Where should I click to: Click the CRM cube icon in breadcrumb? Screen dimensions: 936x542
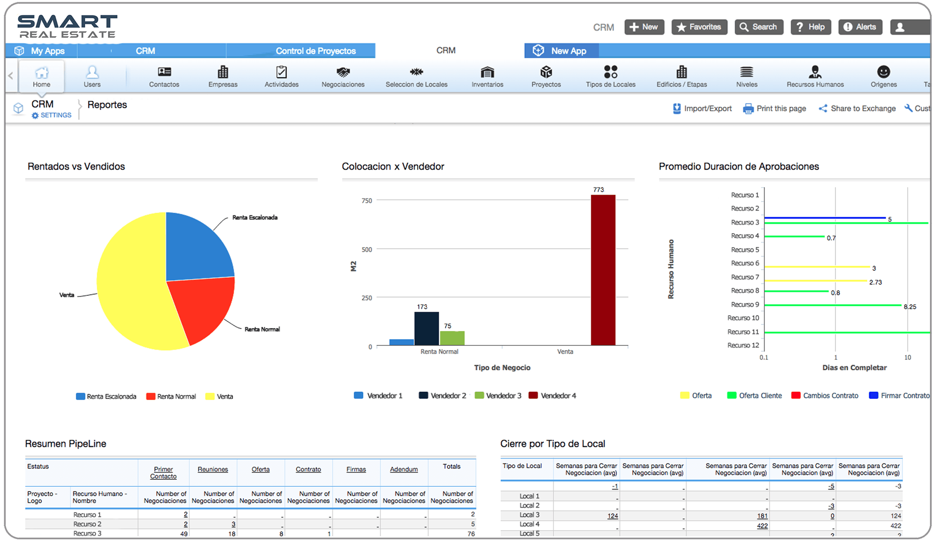tap(18, 109)
